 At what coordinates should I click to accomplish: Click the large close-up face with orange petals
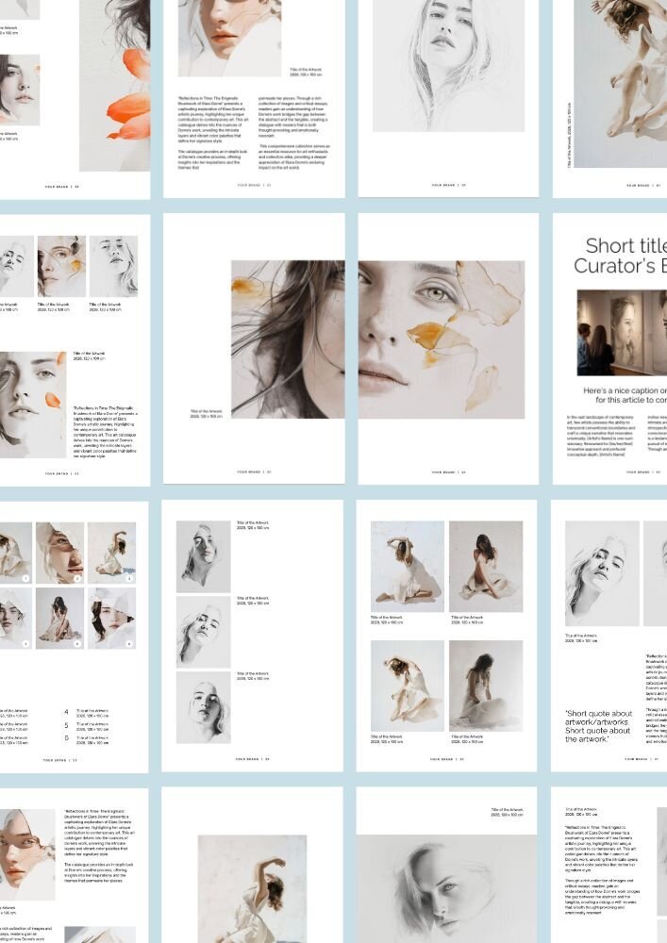pyautogui.click(x=441, y=339)
